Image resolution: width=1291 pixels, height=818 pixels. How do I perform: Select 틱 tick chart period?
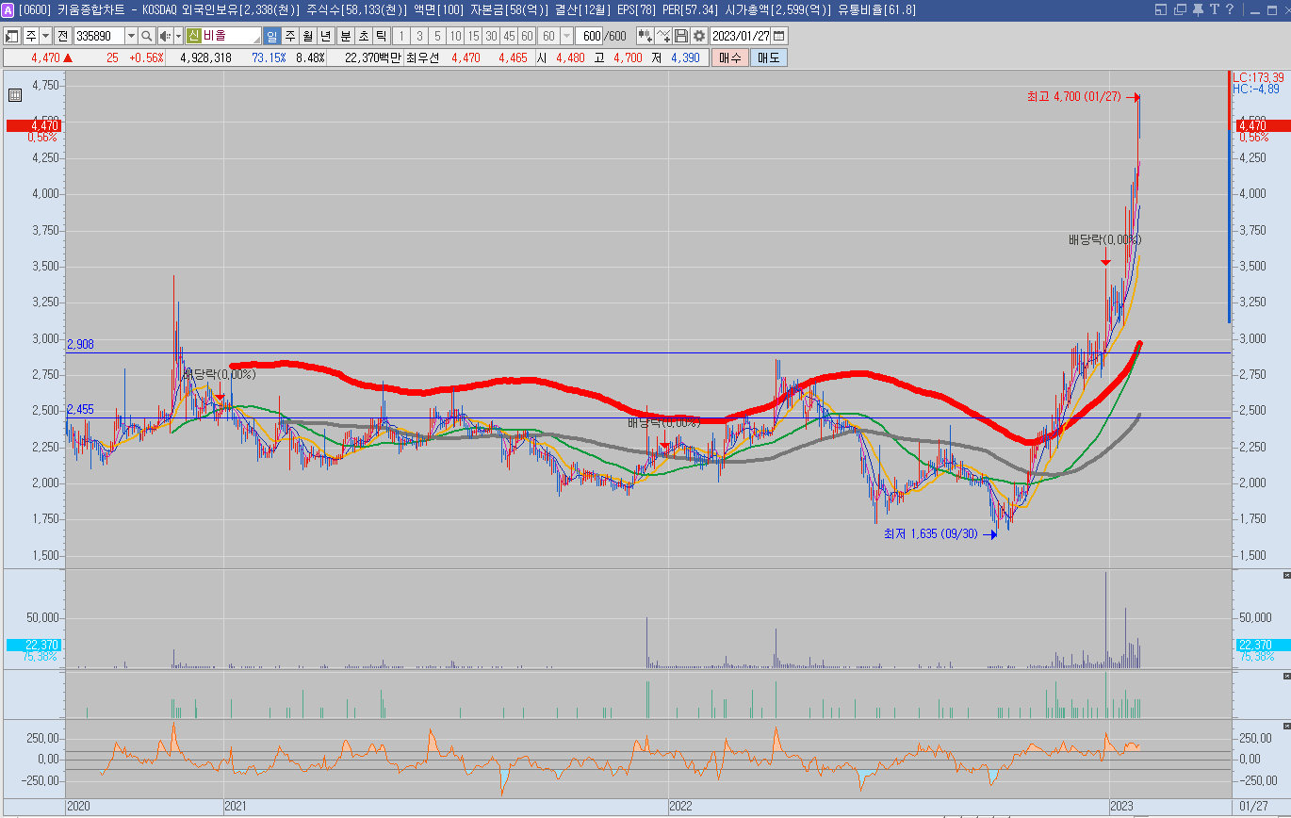pos(381,36)
